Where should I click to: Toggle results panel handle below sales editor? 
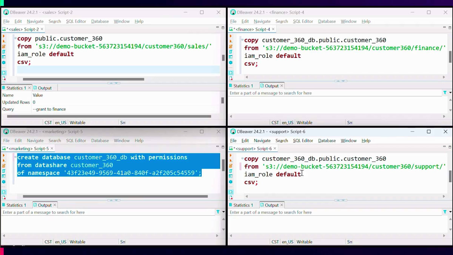click(114, 83)
